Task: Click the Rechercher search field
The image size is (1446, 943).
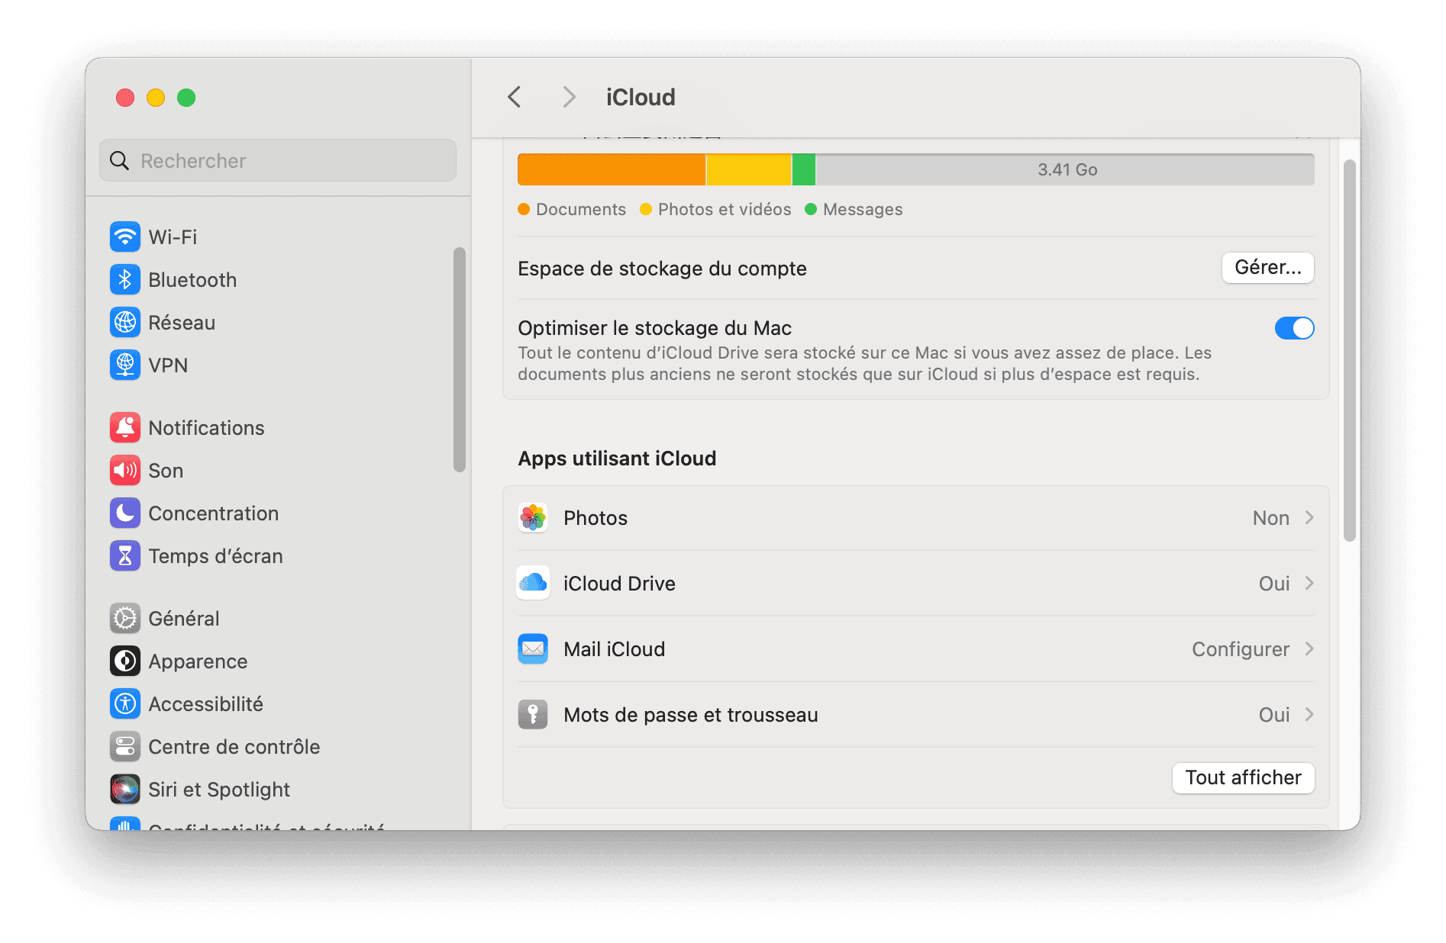Action: (x=278, y=161)
